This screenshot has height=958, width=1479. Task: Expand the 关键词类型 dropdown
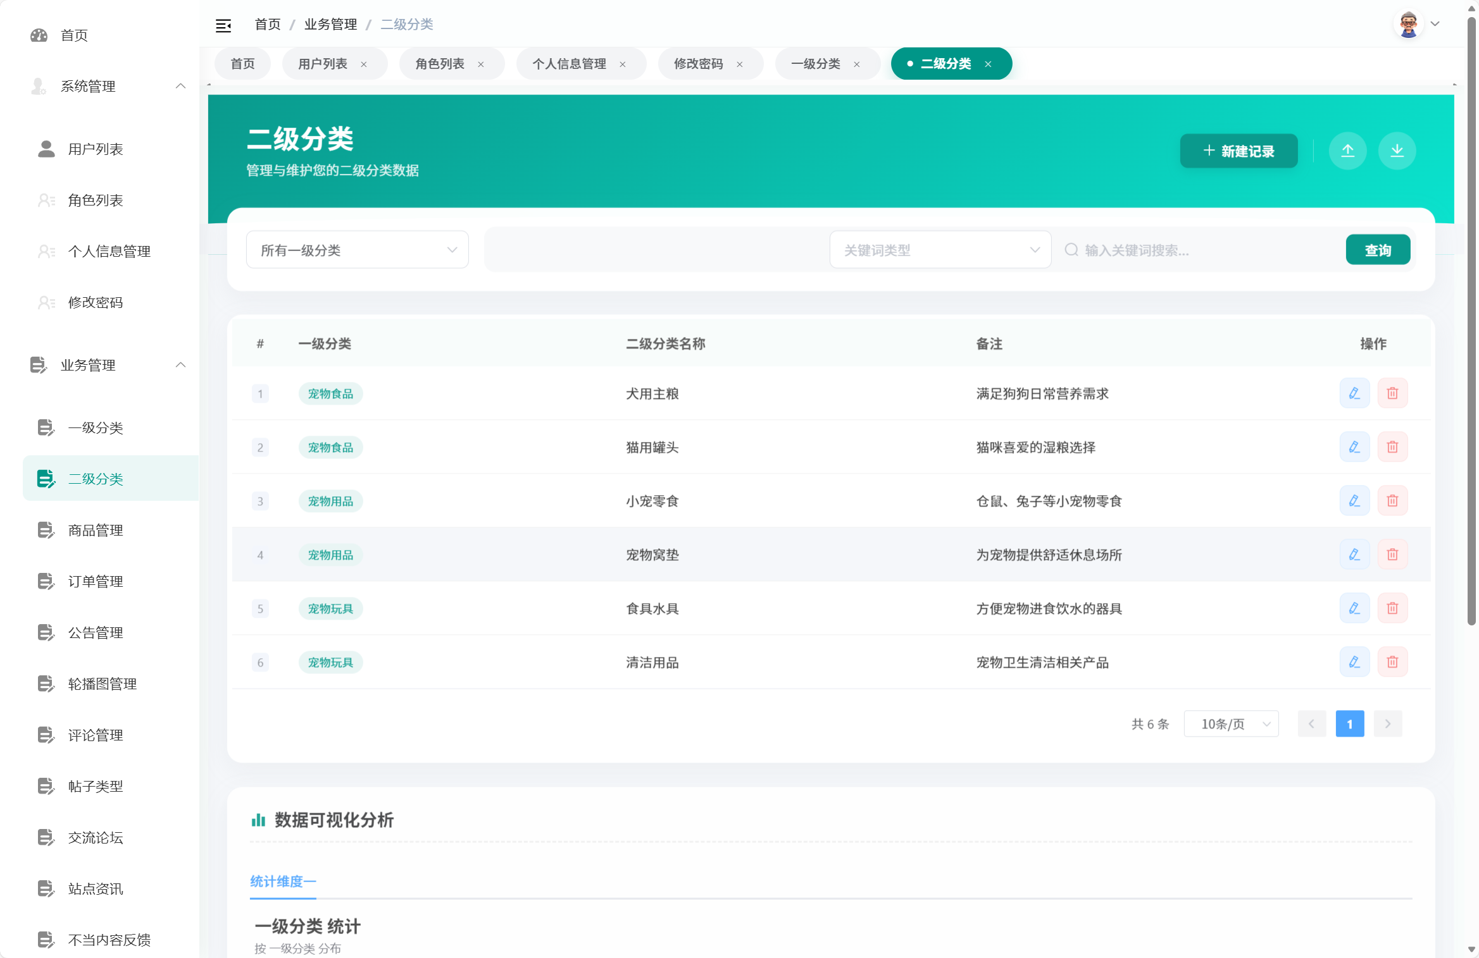tap(940, 249)
